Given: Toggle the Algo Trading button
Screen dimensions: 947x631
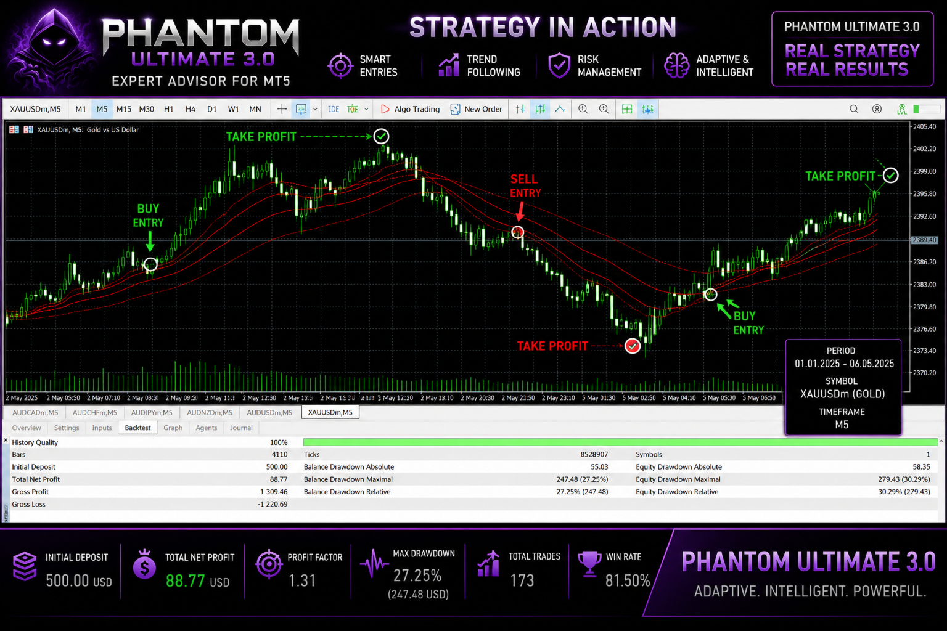Looking at the screenshot, I should coord(411,109).
